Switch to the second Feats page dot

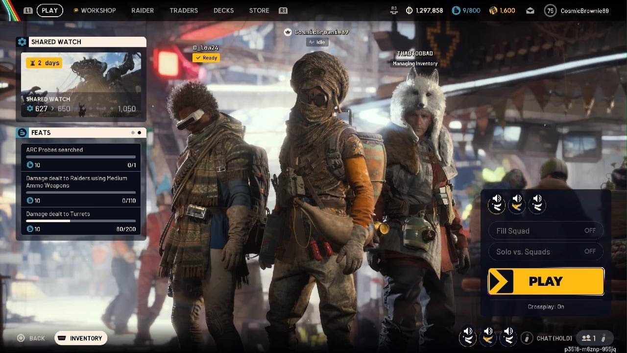pos(140,132)
